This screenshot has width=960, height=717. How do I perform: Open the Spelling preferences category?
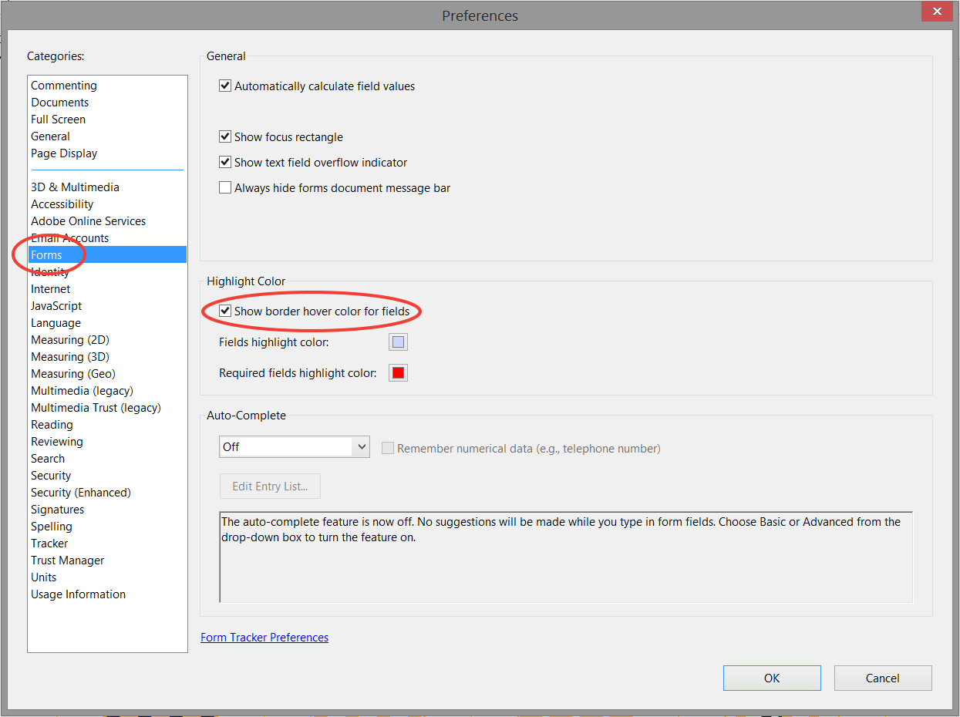point(51,526)
